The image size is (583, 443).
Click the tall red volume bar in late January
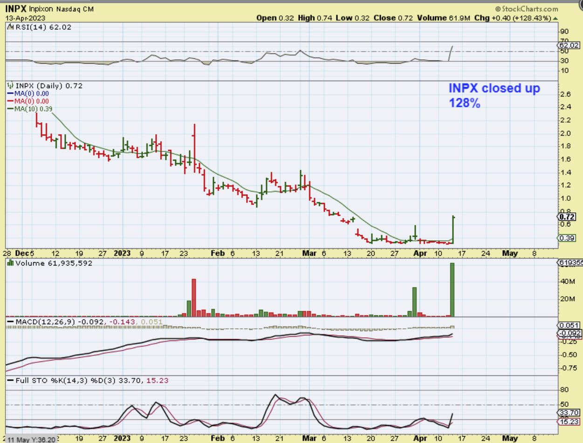coord(194,298)
